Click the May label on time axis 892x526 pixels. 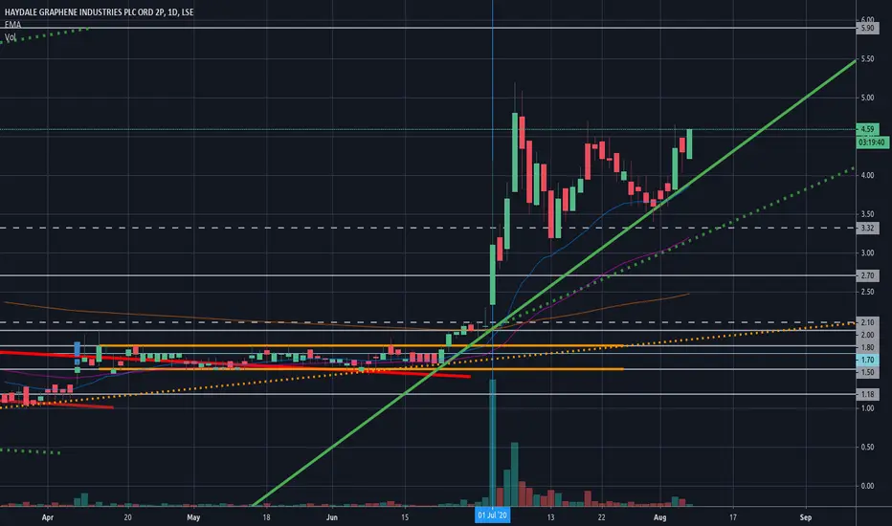pyautogui.click(x=193, y=517)
